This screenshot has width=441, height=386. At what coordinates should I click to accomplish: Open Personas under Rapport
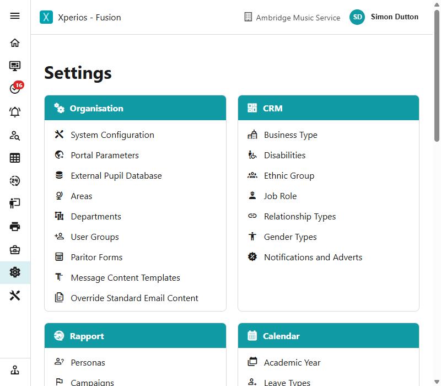[88, 363]
